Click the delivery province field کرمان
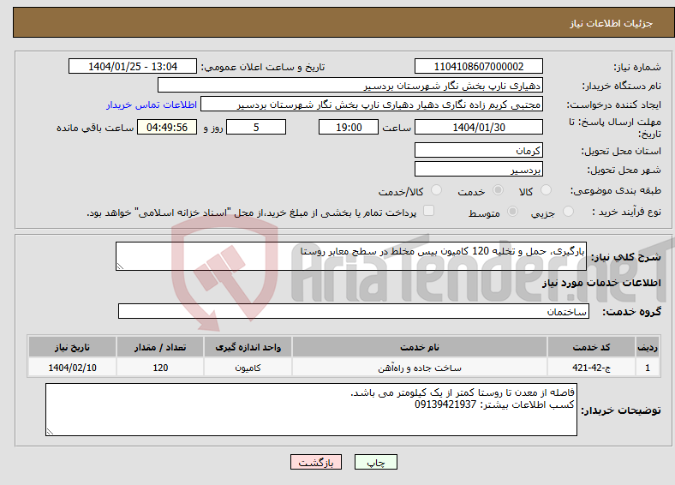 [x=479, y=150]
